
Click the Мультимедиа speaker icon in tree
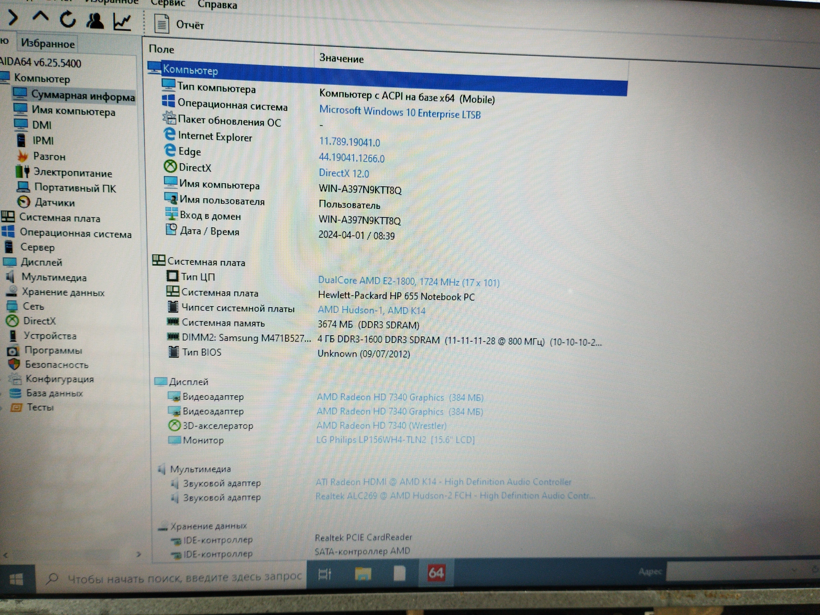[x=10, y=276]
